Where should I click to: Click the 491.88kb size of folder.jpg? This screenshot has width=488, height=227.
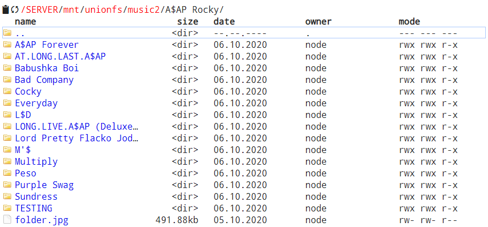pyautogui.click(x=177, y=220)
